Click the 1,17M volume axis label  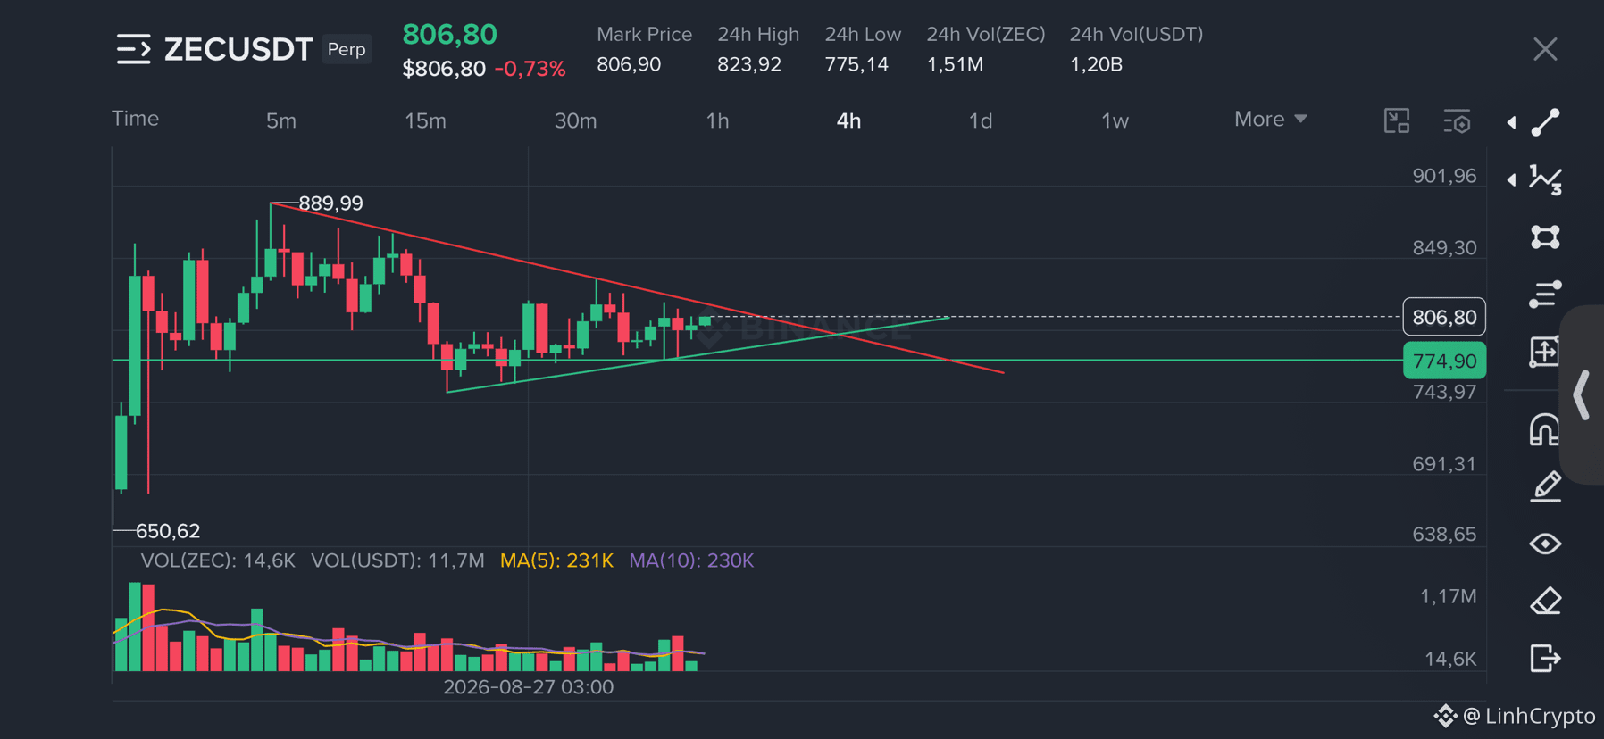tap(1448, 596)
